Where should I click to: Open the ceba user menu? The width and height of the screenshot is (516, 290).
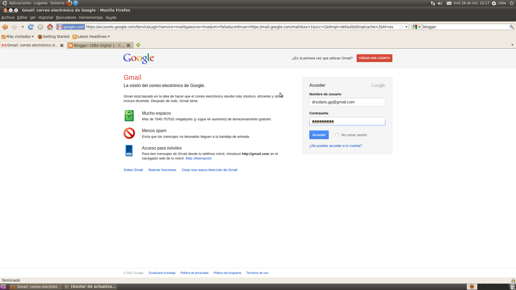(x=499, y=3)
